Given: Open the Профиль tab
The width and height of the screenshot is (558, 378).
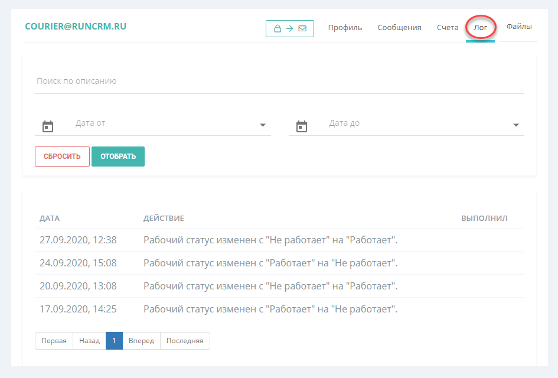Looking at the screenshot, I should point(345,28).
